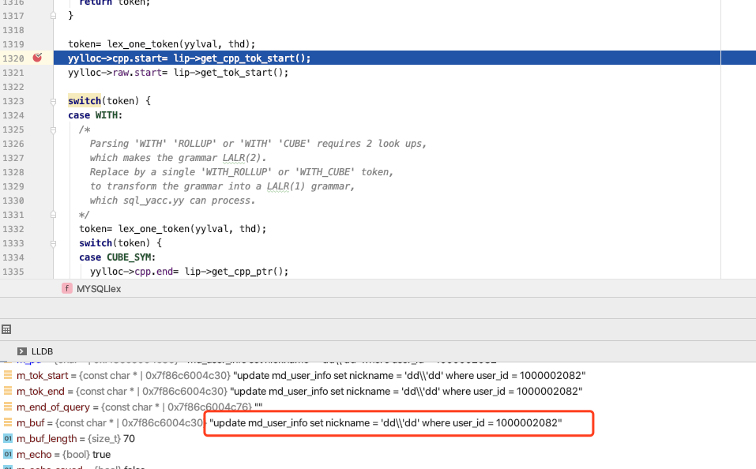Click the value true of m_echo

102,455
